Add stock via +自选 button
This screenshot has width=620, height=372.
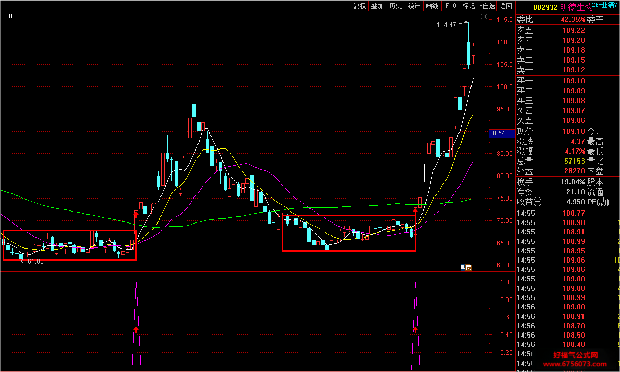[x=487, y=6]
